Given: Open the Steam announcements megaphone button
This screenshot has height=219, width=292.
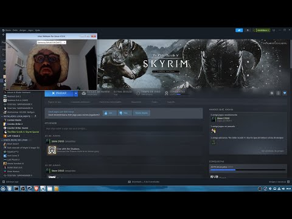Looking at the screenshot, I should click(x=239, y=30).
